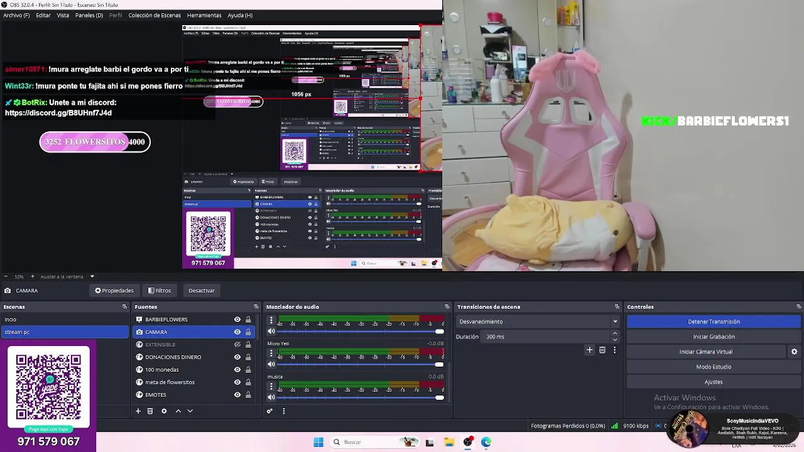Viewport: 804px width, 452px height.
Task: Open the Vista menu
Action: [63, 15]
